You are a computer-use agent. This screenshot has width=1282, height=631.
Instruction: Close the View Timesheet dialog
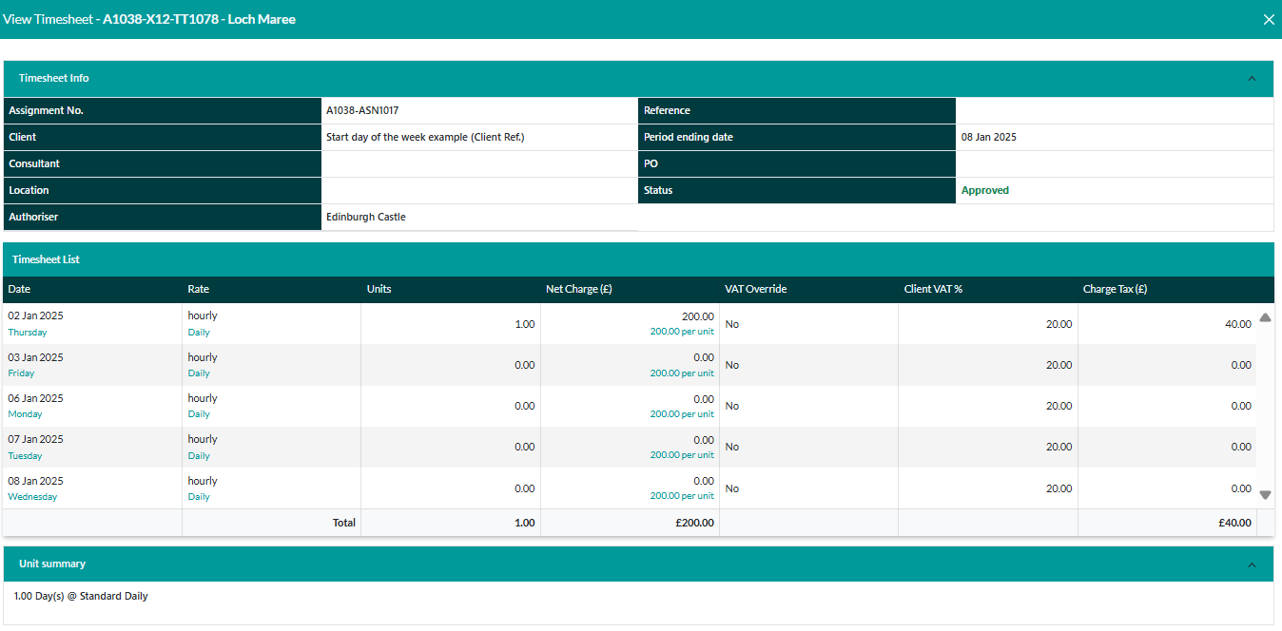(x=1268, y=19)
